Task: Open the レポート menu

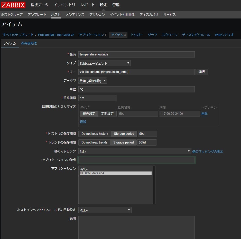Action: (x=88, y=5)
